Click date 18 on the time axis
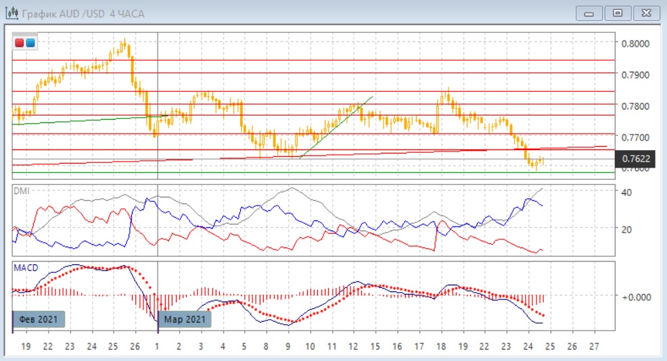This screenshot has height=361, width=667. pos(441,345)
